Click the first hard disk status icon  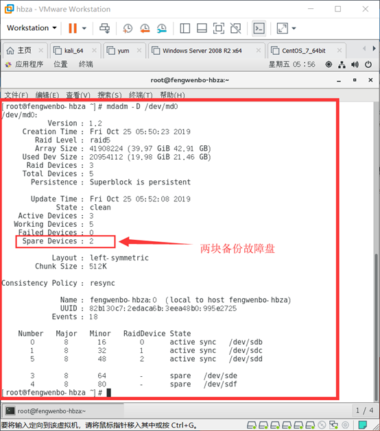click(x=252, y=426)
